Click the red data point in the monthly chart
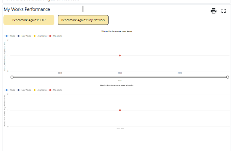 coord(120,110)
